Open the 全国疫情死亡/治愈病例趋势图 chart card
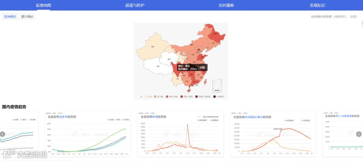Screen dimensions: 363x161 pos(343,134)
